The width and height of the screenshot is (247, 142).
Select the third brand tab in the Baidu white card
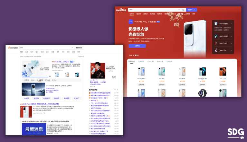click(x=150, y=62)
